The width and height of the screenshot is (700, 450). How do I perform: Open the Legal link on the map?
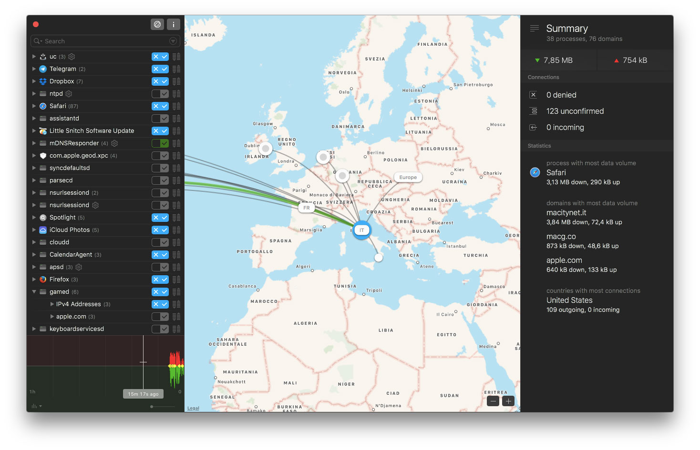pos(193,408)
